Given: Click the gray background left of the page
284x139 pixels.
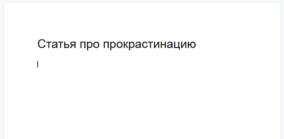Looking at the screenshot, I should coord(2,69).
